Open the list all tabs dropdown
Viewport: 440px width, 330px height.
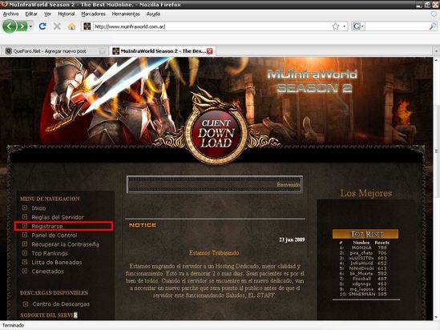436,51
